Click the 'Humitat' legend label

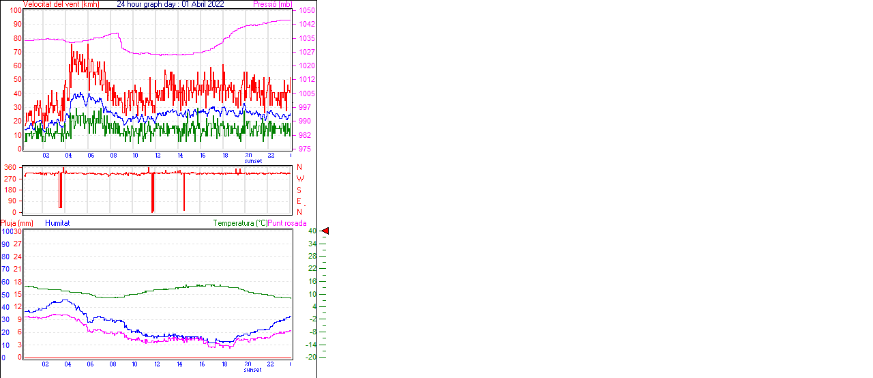[57, 223]
